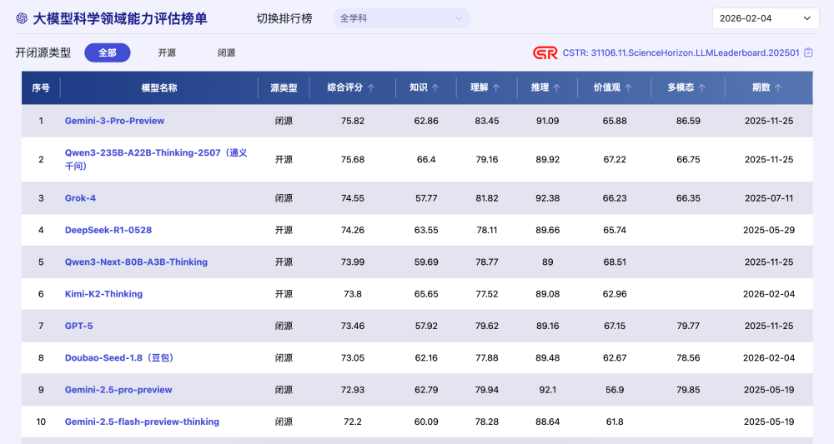Open the Gemini-3-Pro-Preview model link
The width and height of the screenshot is (834, 444).
point(114,121)
